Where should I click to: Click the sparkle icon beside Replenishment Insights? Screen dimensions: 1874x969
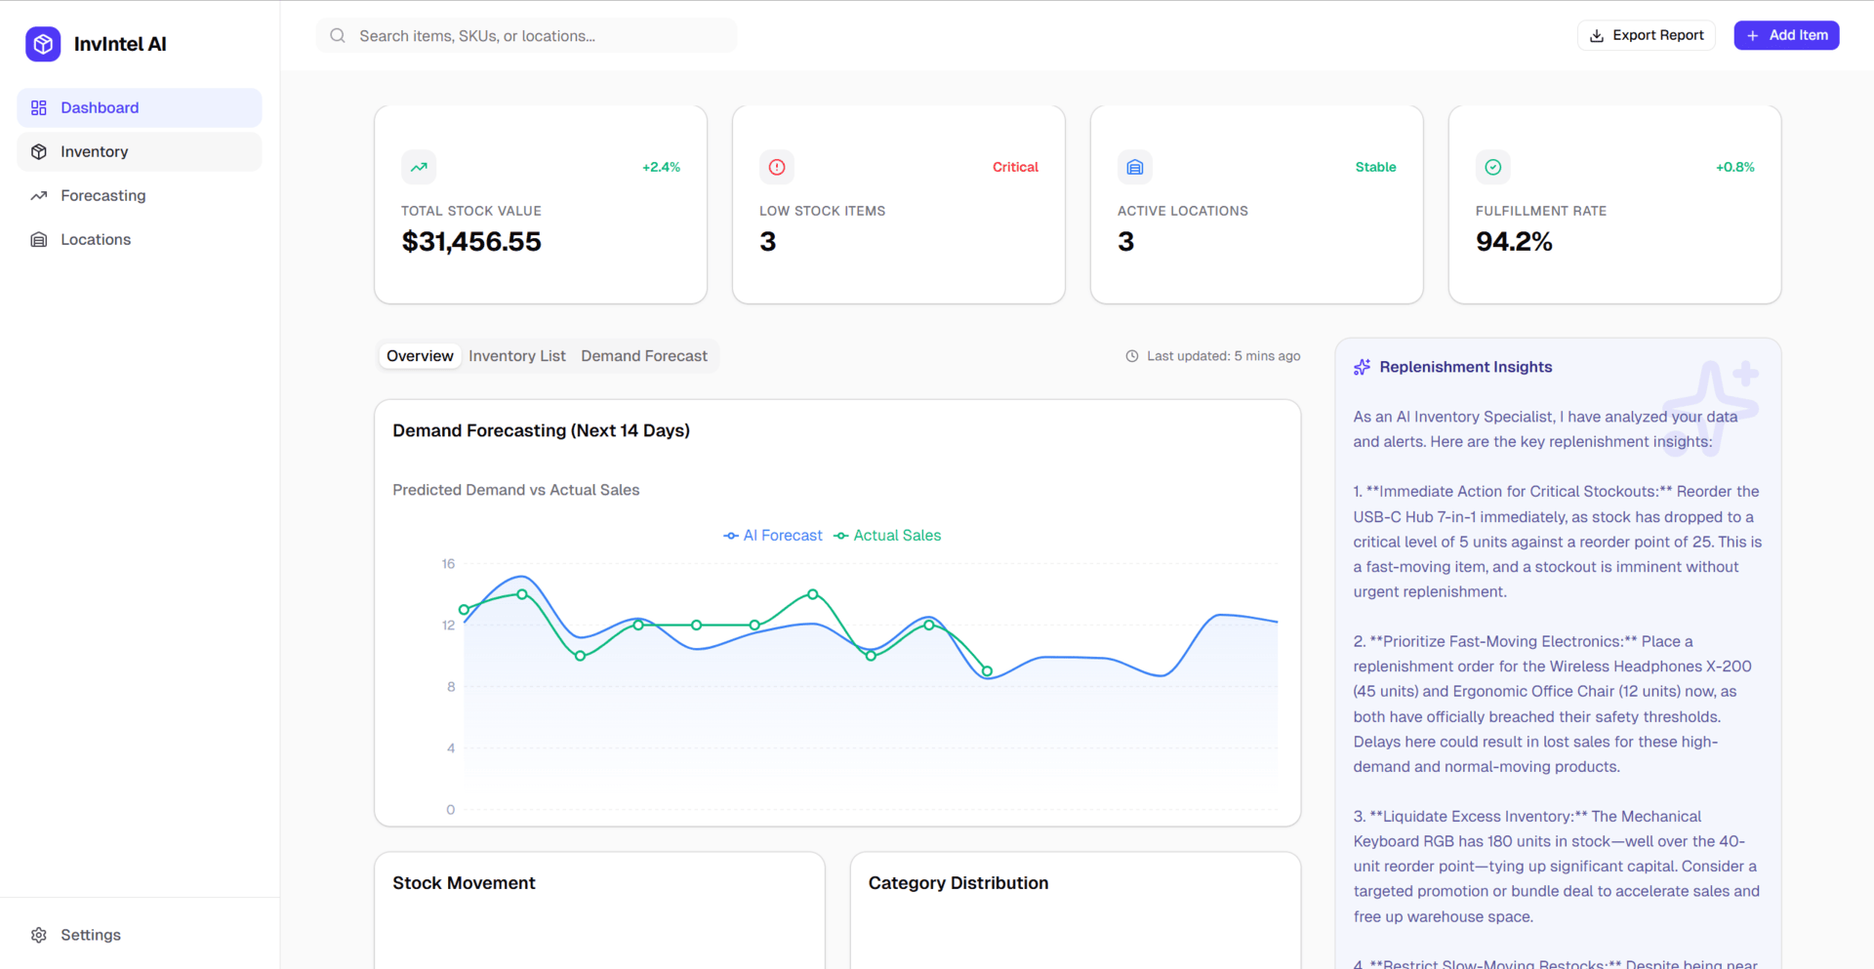click(x=1362, y=367)
